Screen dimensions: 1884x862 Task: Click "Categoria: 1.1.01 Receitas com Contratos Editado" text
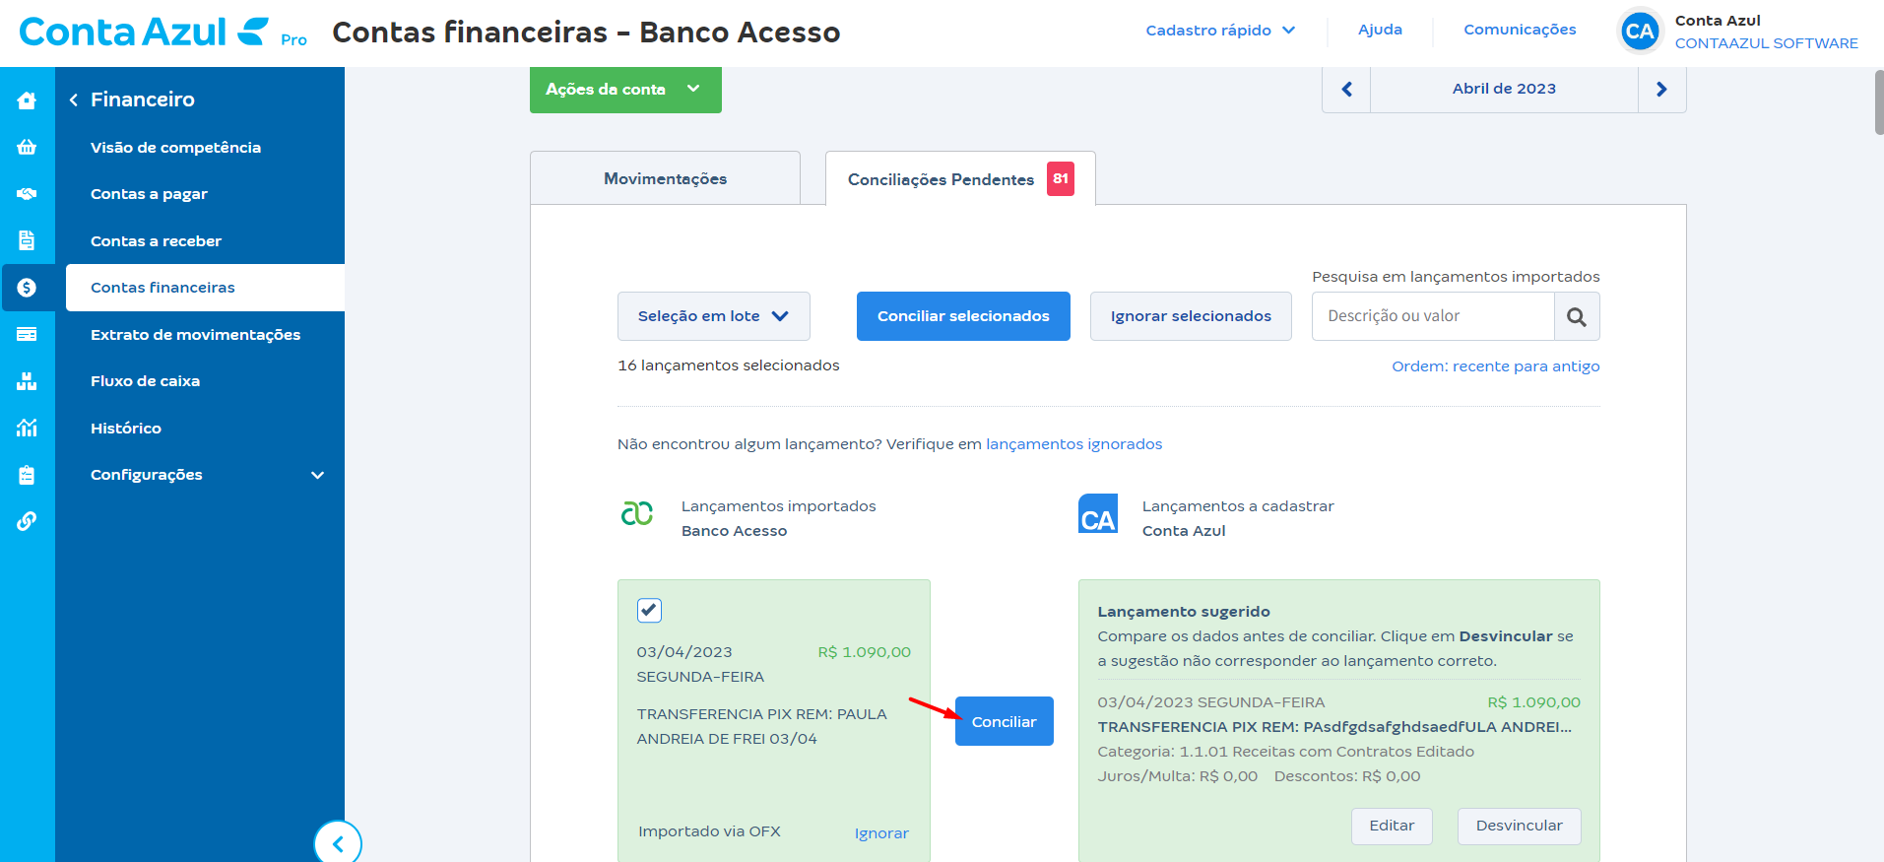[x=1285, y=752]
